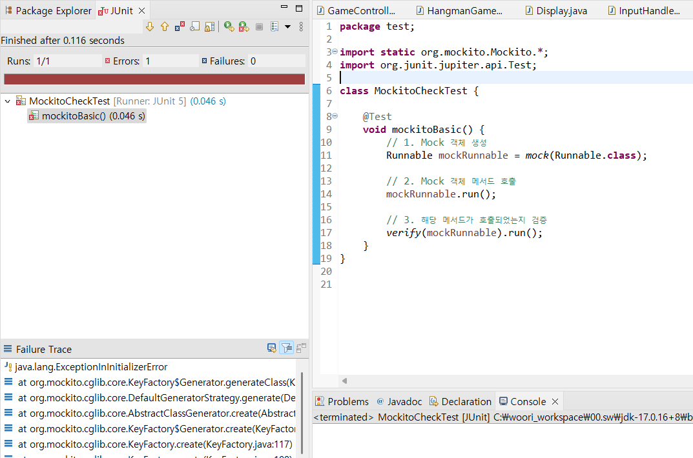
Task: Click line number 14 in gutter
Action: tap(326, 194)
